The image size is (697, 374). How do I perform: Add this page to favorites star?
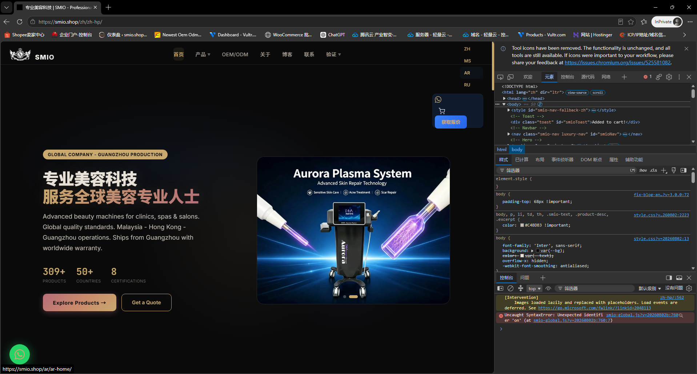pos(631,22)
